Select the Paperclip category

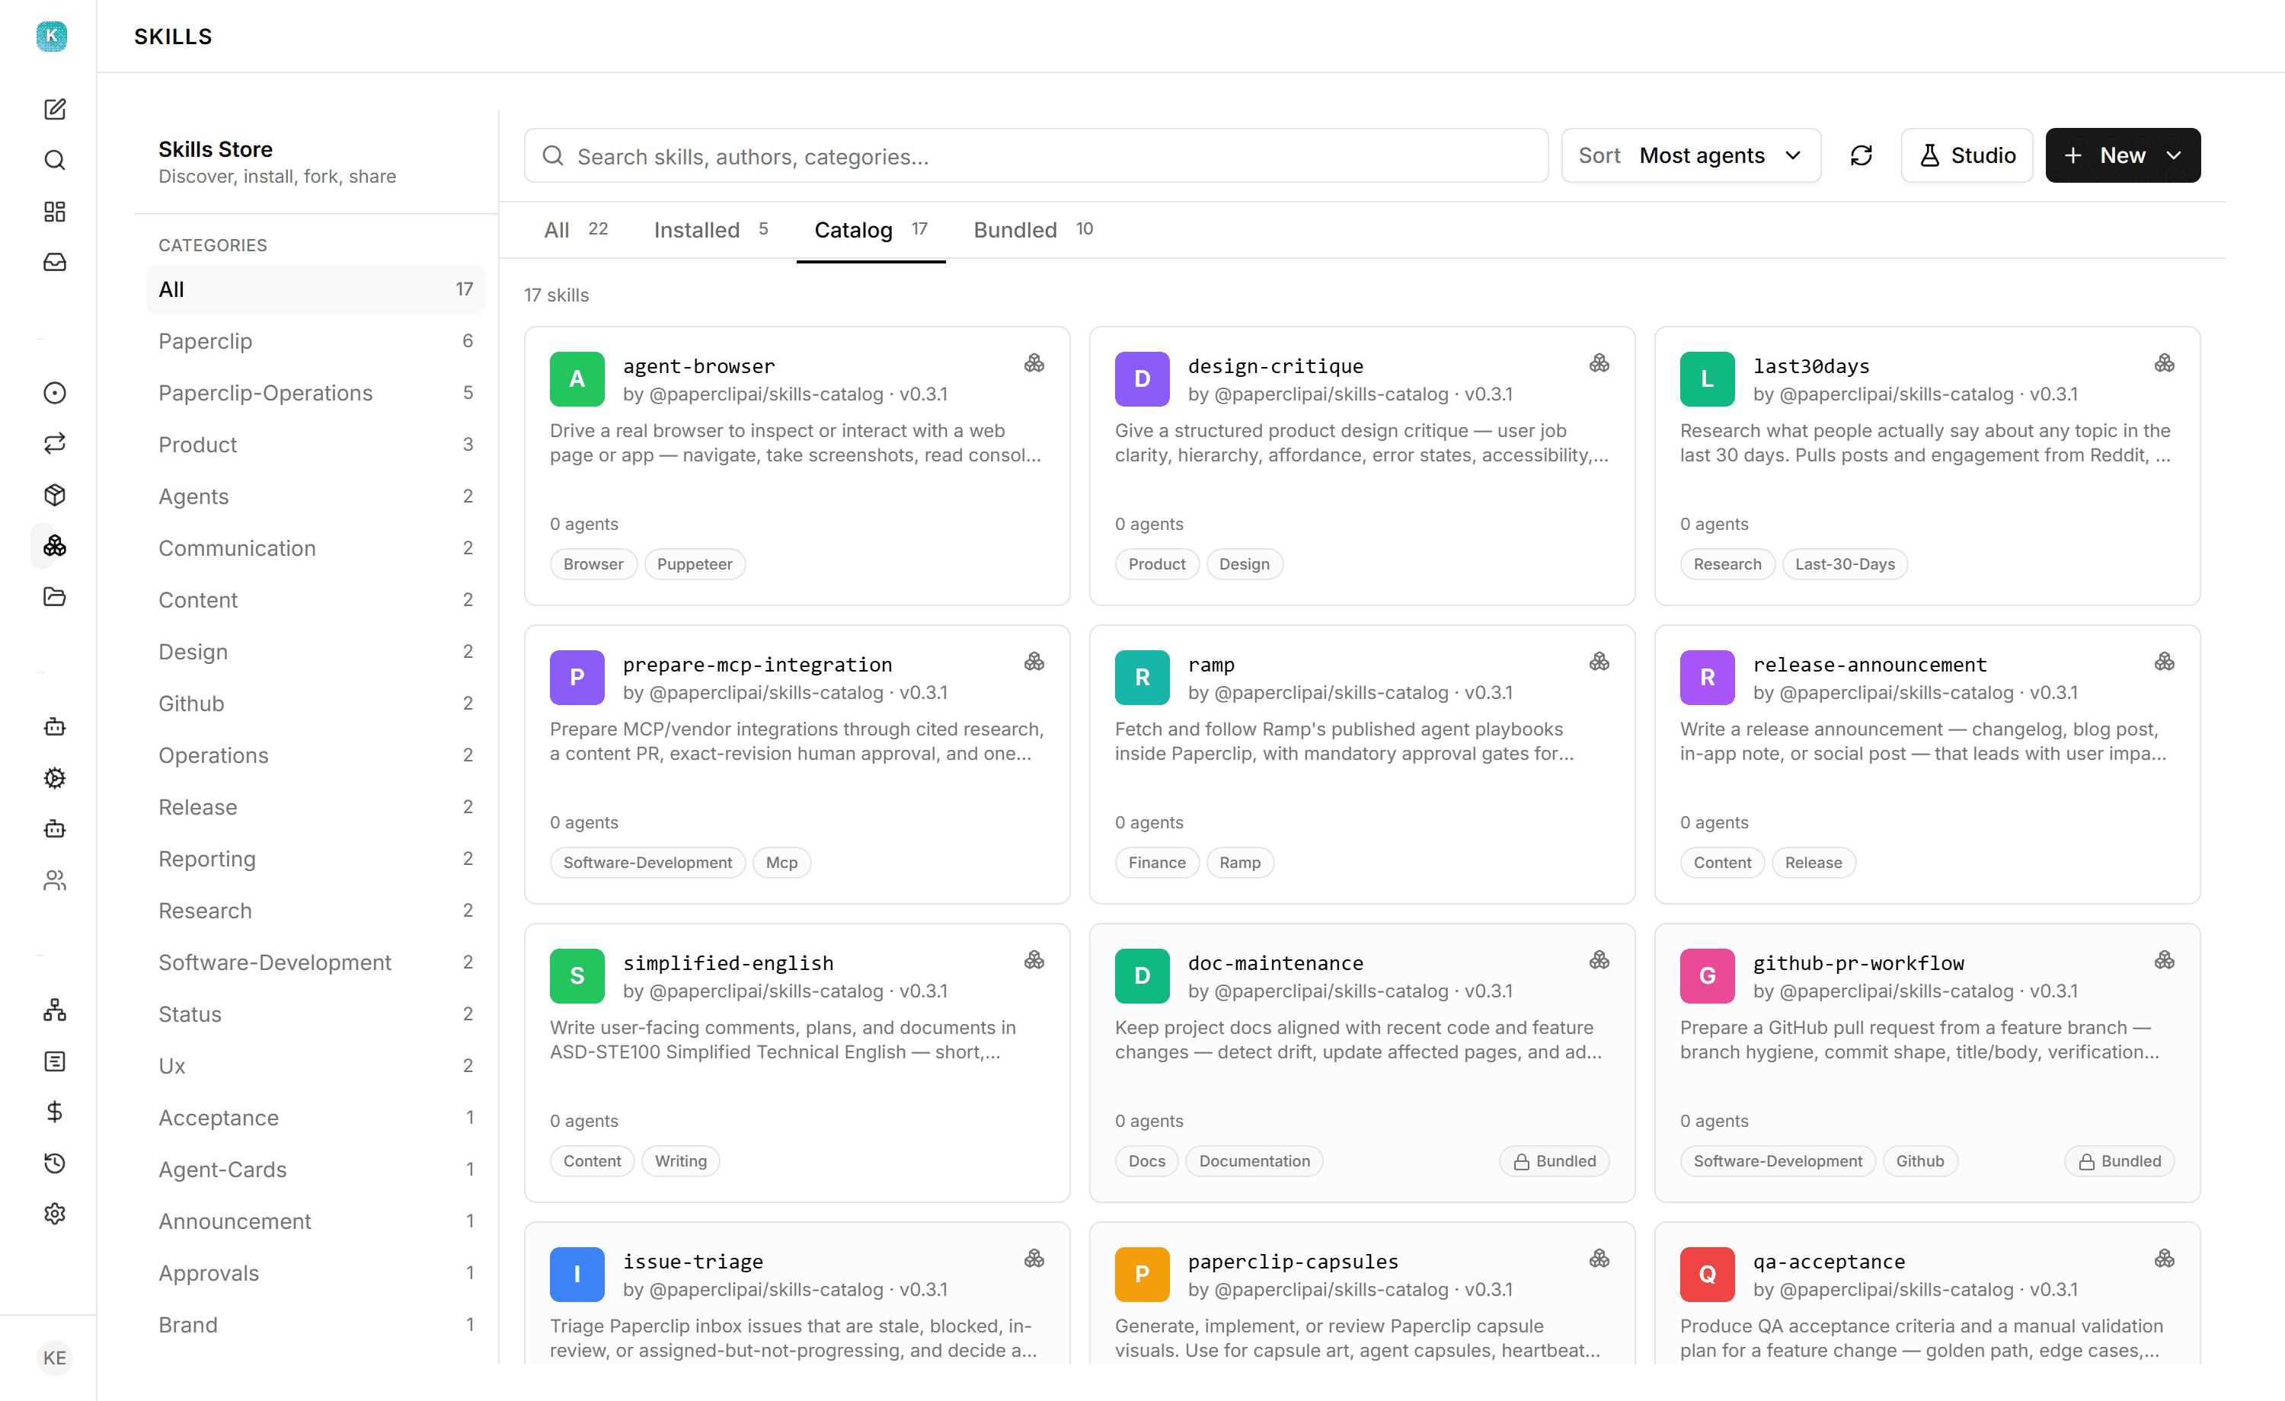pos(315,341)
